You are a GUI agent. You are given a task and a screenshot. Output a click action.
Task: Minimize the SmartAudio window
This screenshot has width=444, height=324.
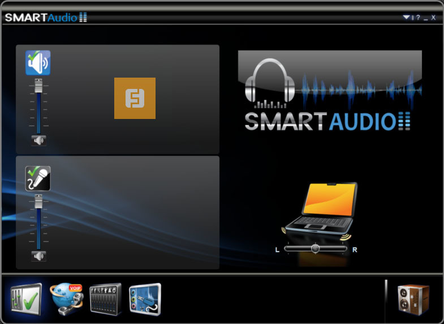[x=425, y=18]
